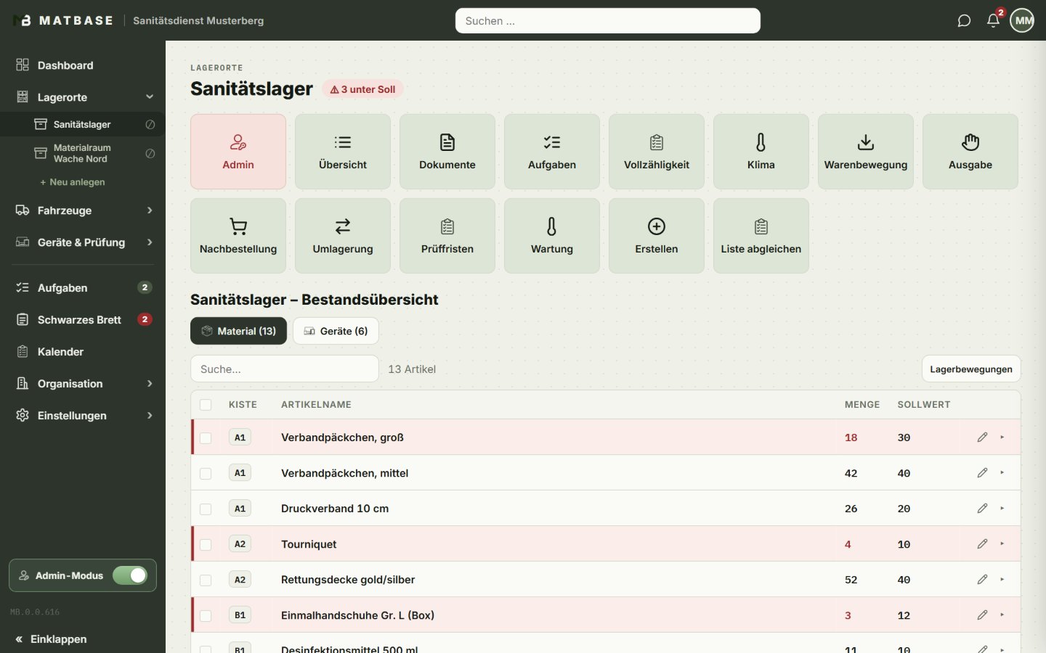
Task: Click the circle-slash icon beside Materialraum Wache Nord
Action: point(150,153)
